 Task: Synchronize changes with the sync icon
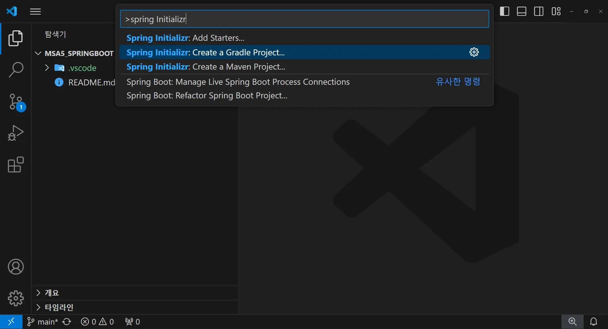(x=67, y=322)
